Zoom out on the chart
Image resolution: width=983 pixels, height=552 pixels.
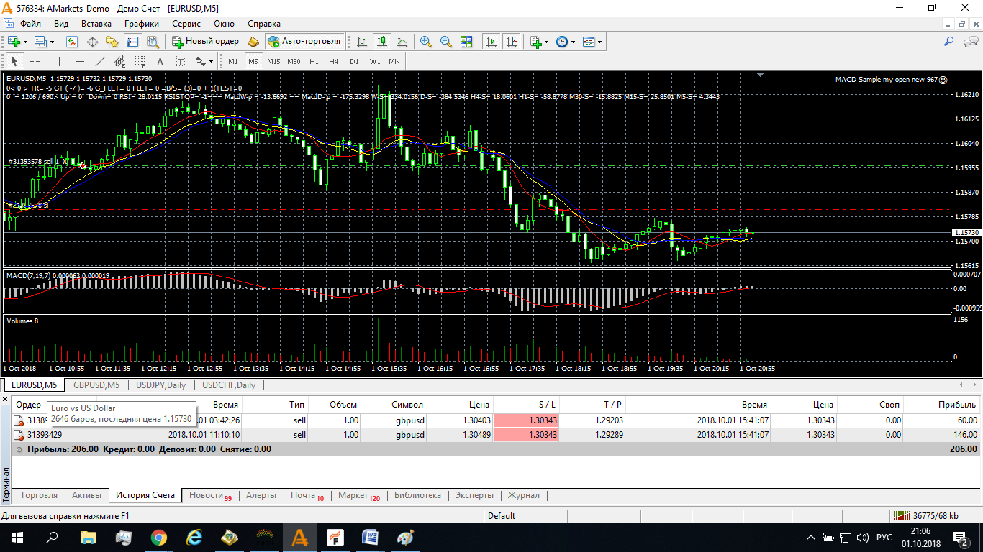coord(446,42)
